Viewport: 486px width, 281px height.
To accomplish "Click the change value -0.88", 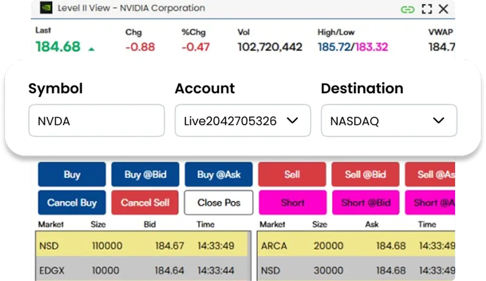I will (x=140, y=47).
